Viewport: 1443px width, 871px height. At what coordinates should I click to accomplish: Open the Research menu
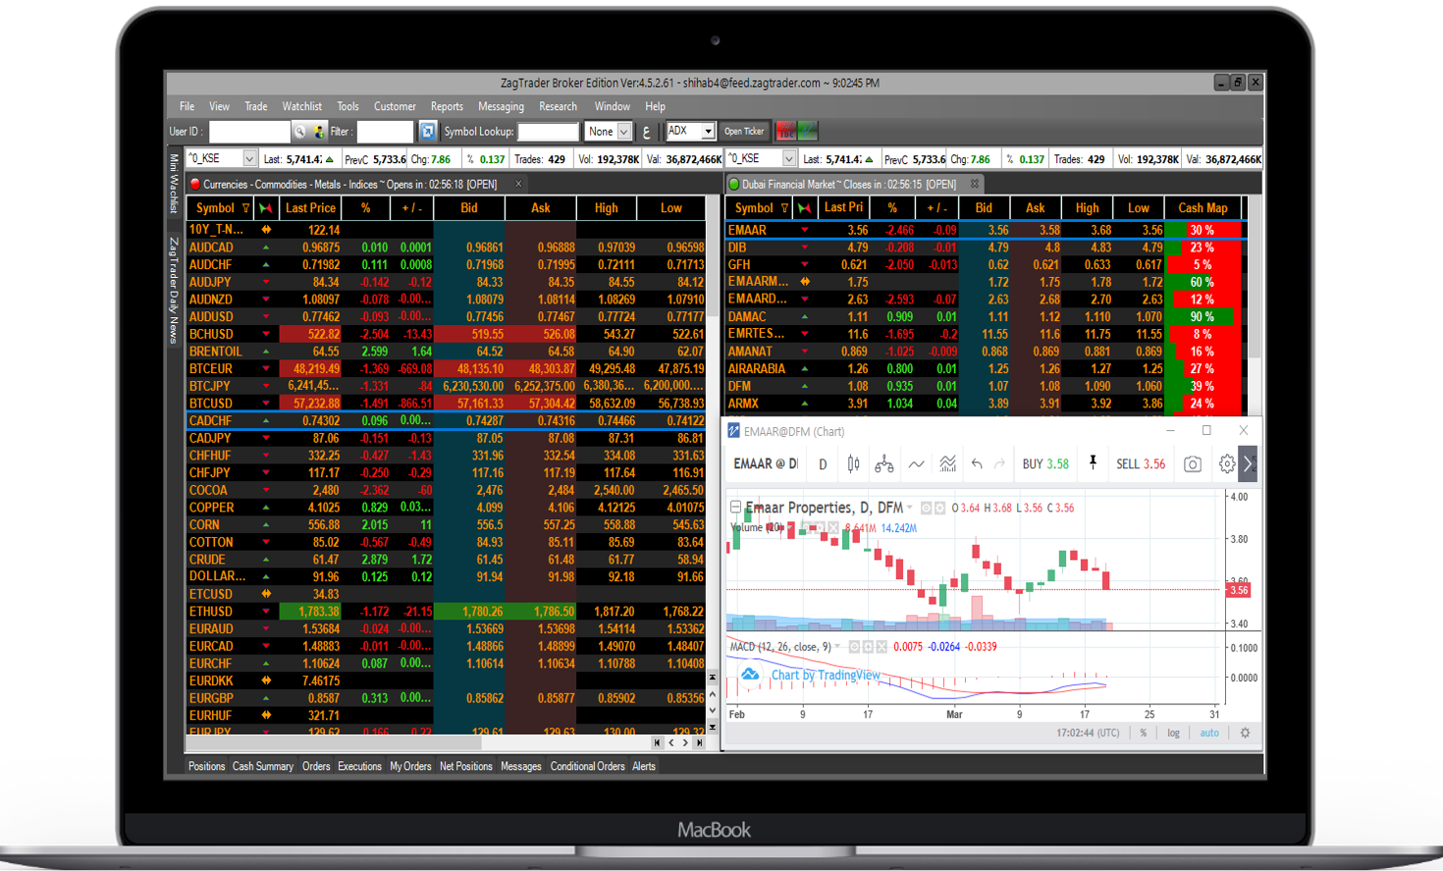pos(558,106)
